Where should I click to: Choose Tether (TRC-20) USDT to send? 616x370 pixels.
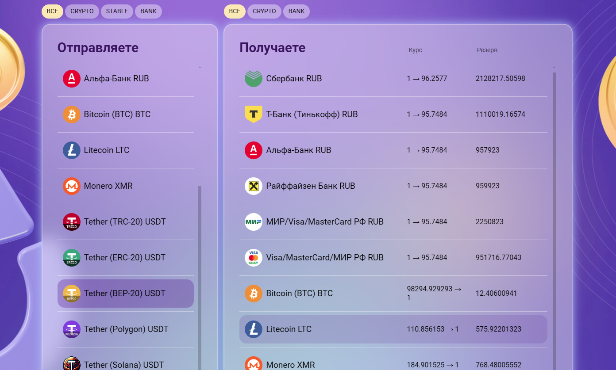point(126,222)
